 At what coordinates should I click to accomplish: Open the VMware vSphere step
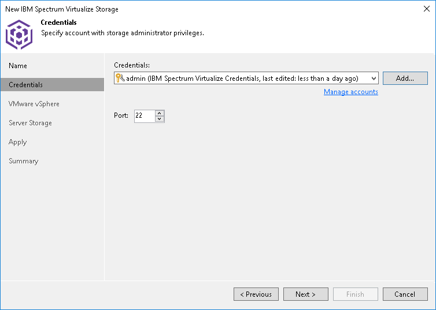coord(34,104)
